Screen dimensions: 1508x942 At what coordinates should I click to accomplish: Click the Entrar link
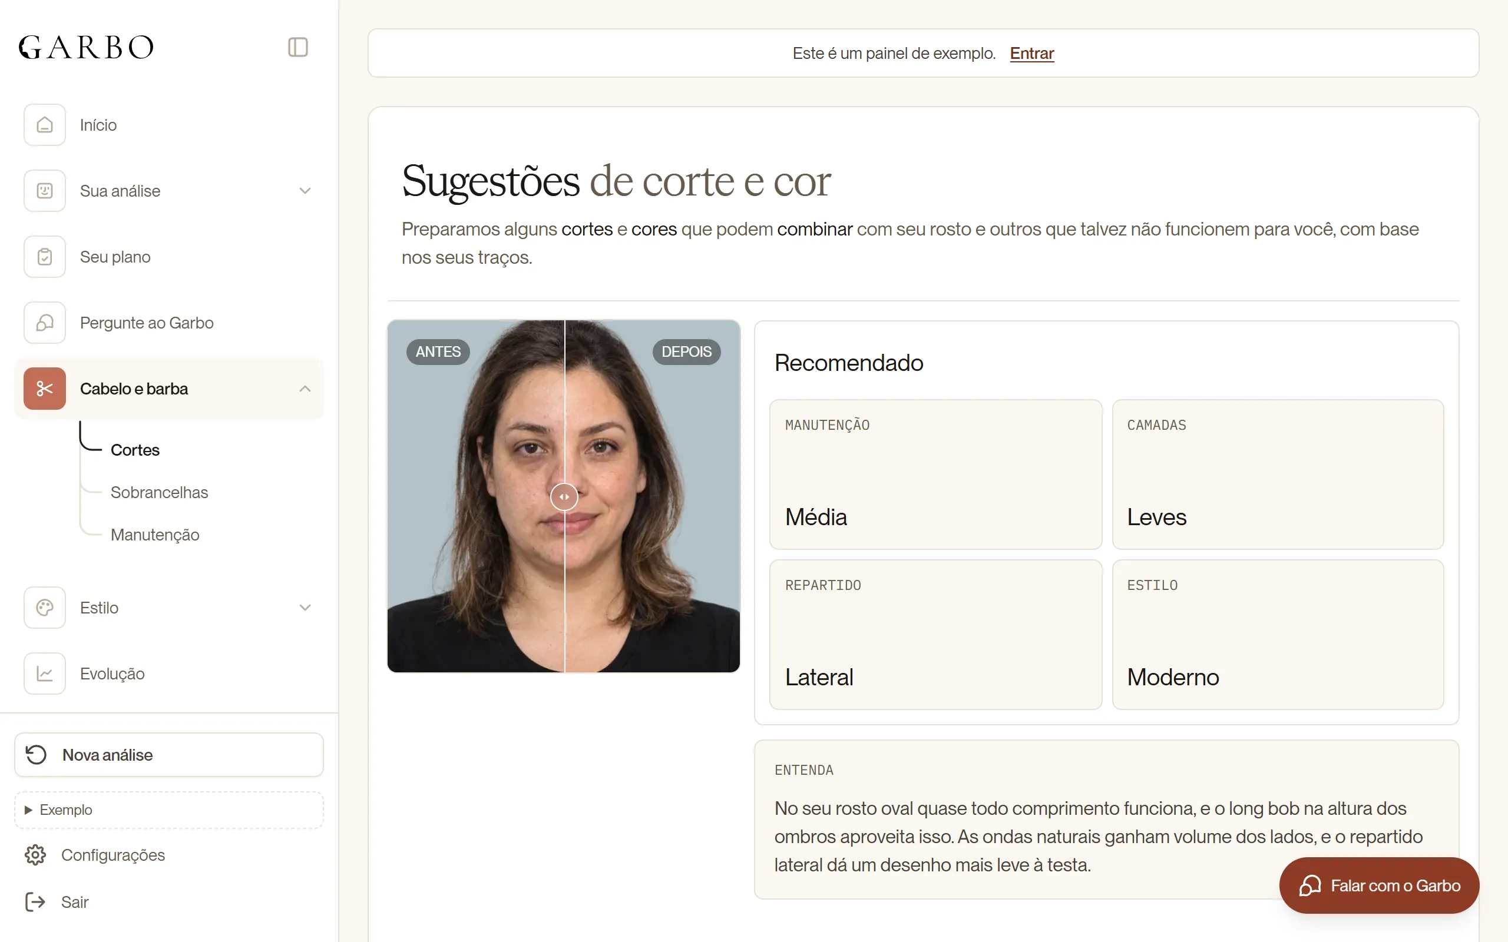pyautogui.click(x=1031, y=54)
